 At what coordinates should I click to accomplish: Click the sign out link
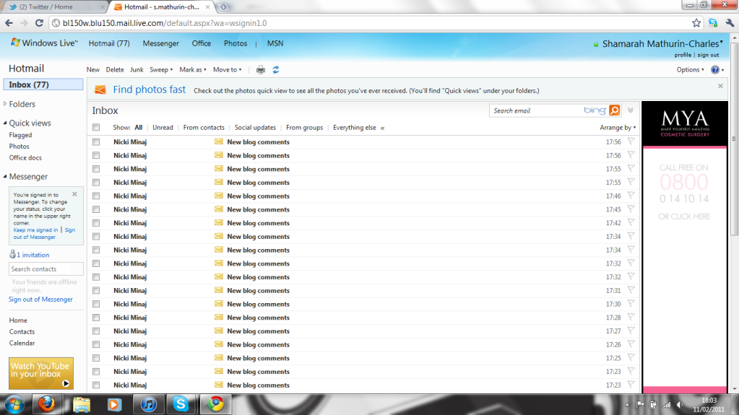point(709,55)
